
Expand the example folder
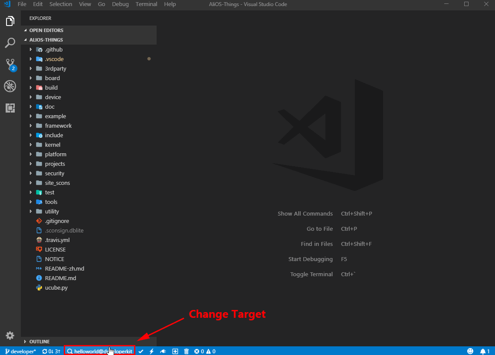[x=89, y=116]
